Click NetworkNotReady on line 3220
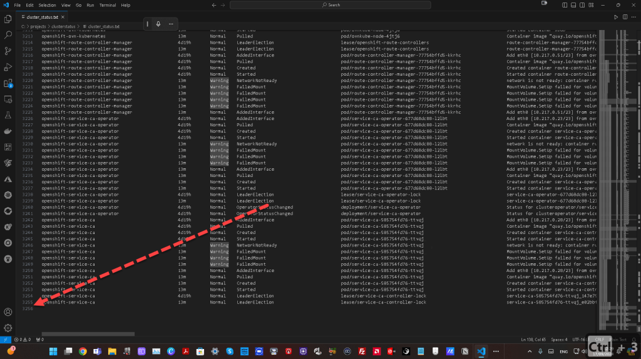This screenshot has height=359, width=641. 257,81
